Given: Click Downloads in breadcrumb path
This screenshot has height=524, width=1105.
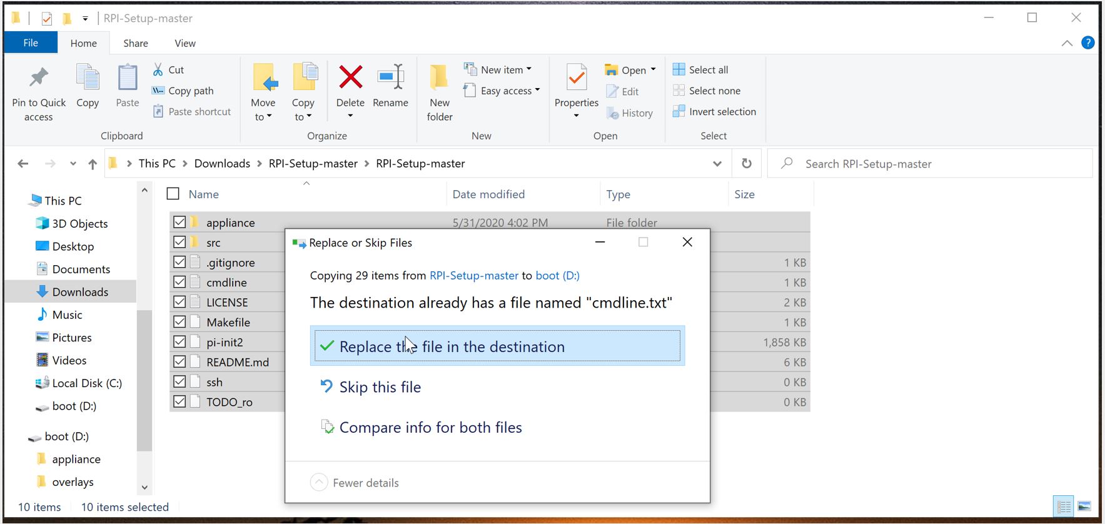Looking at the screenshot, I should [222, 164].
